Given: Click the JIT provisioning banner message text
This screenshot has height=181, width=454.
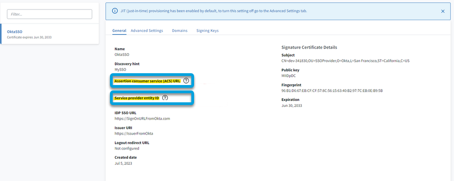Looking at the screenshot, I should tap(214, 11).
